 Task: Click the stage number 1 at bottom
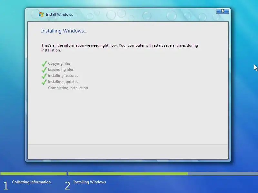pos(6,186)
